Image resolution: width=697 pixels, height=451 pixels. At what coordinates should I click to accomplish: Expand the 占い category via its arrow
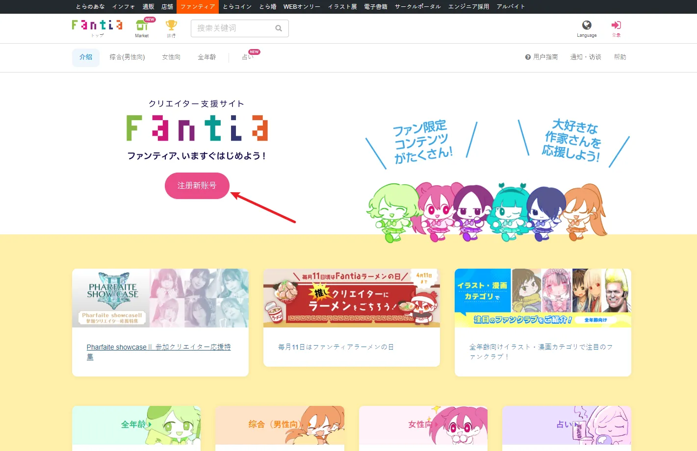(x=575, y=424)
